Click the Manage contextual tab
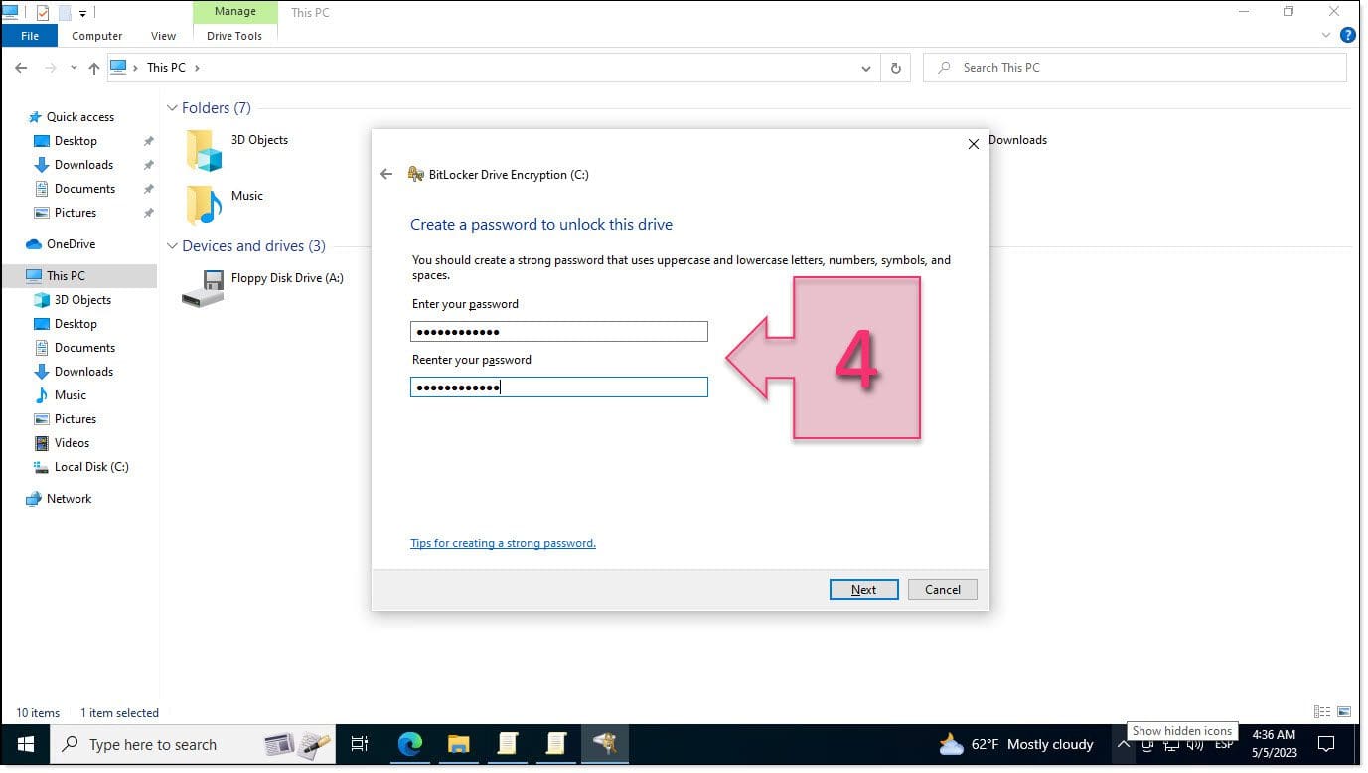The image size is (1368, 773). coord(235,12)
